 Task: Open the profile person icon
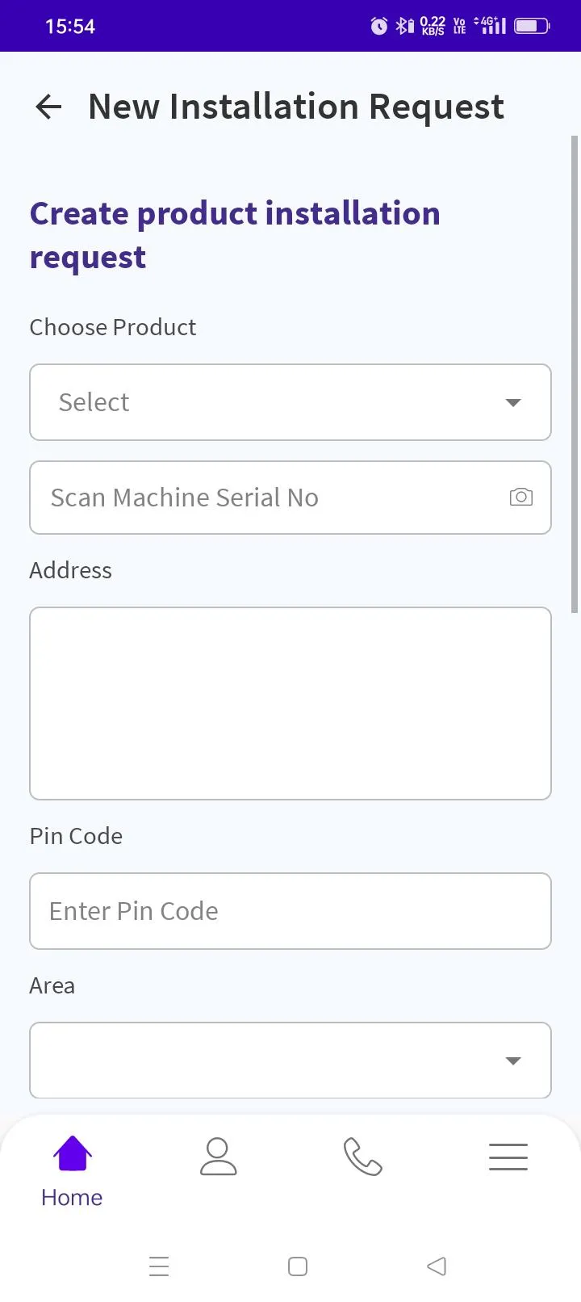[x=218, y=1157]
